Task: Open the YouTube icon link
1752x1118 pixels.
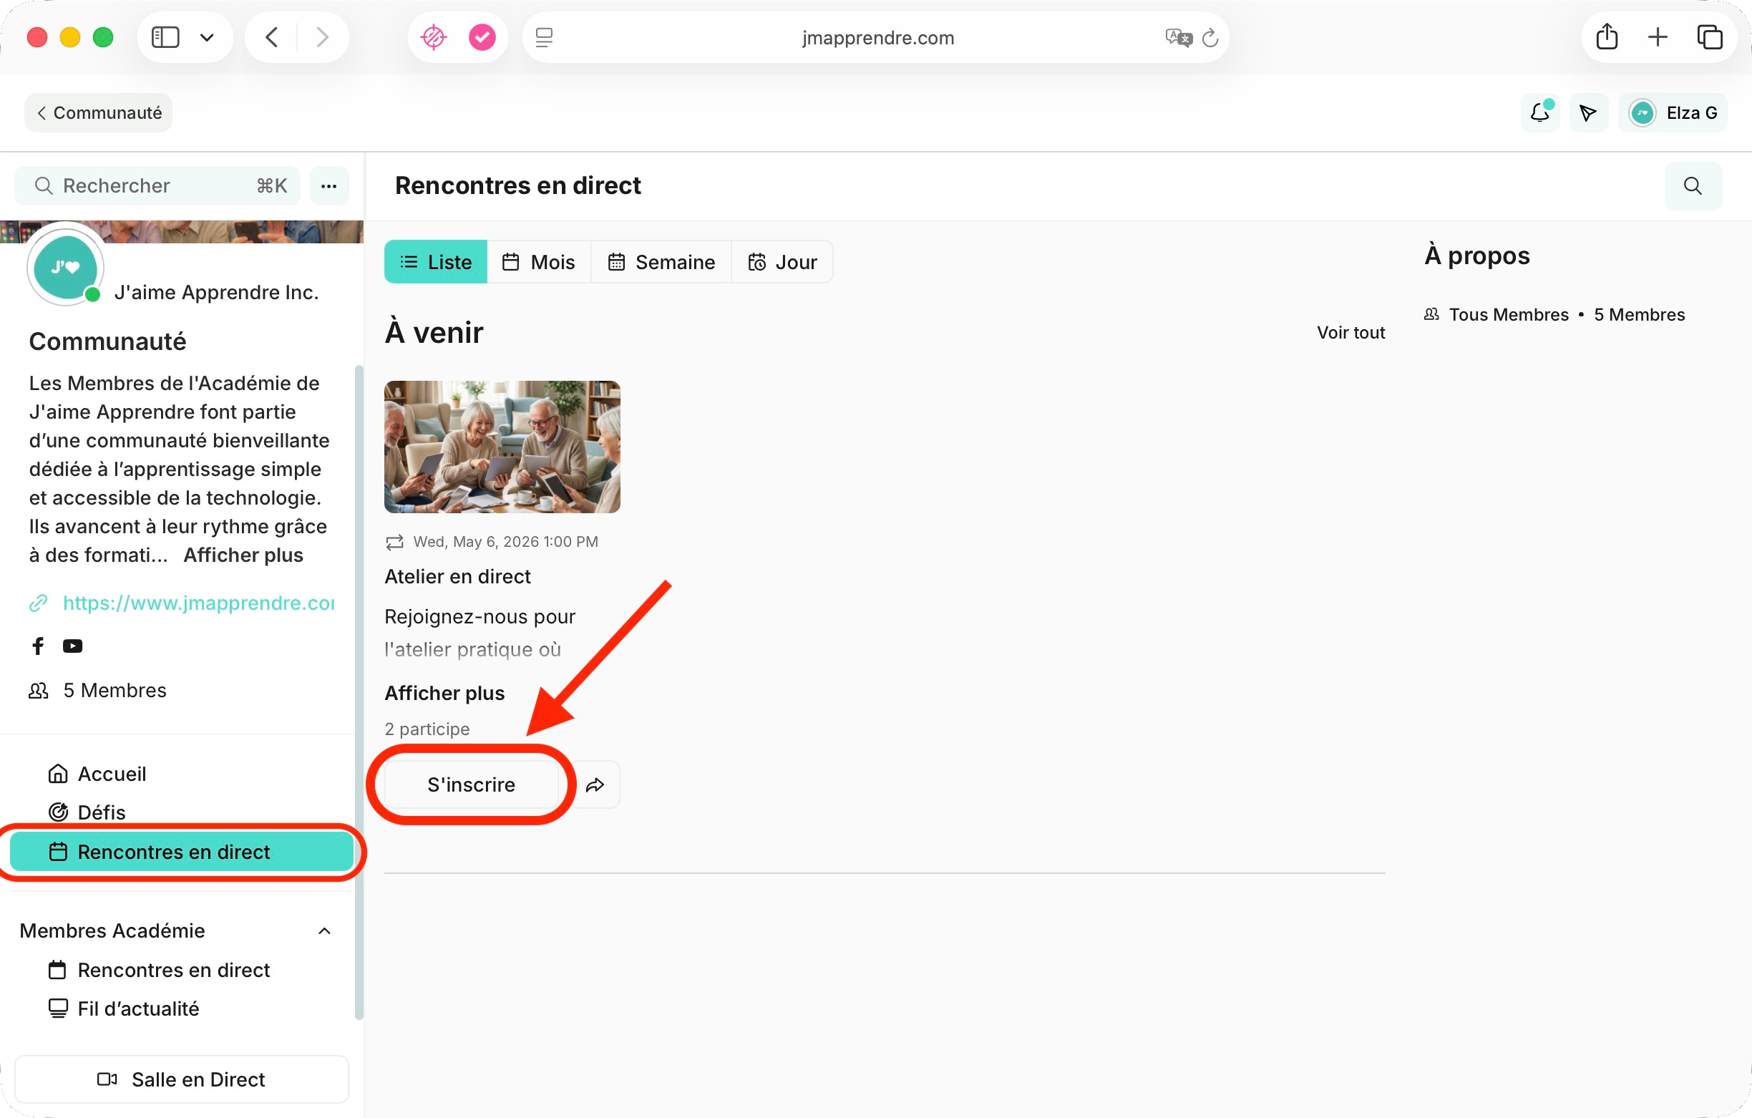Action: pyautogui.click(x=72, y=646)
